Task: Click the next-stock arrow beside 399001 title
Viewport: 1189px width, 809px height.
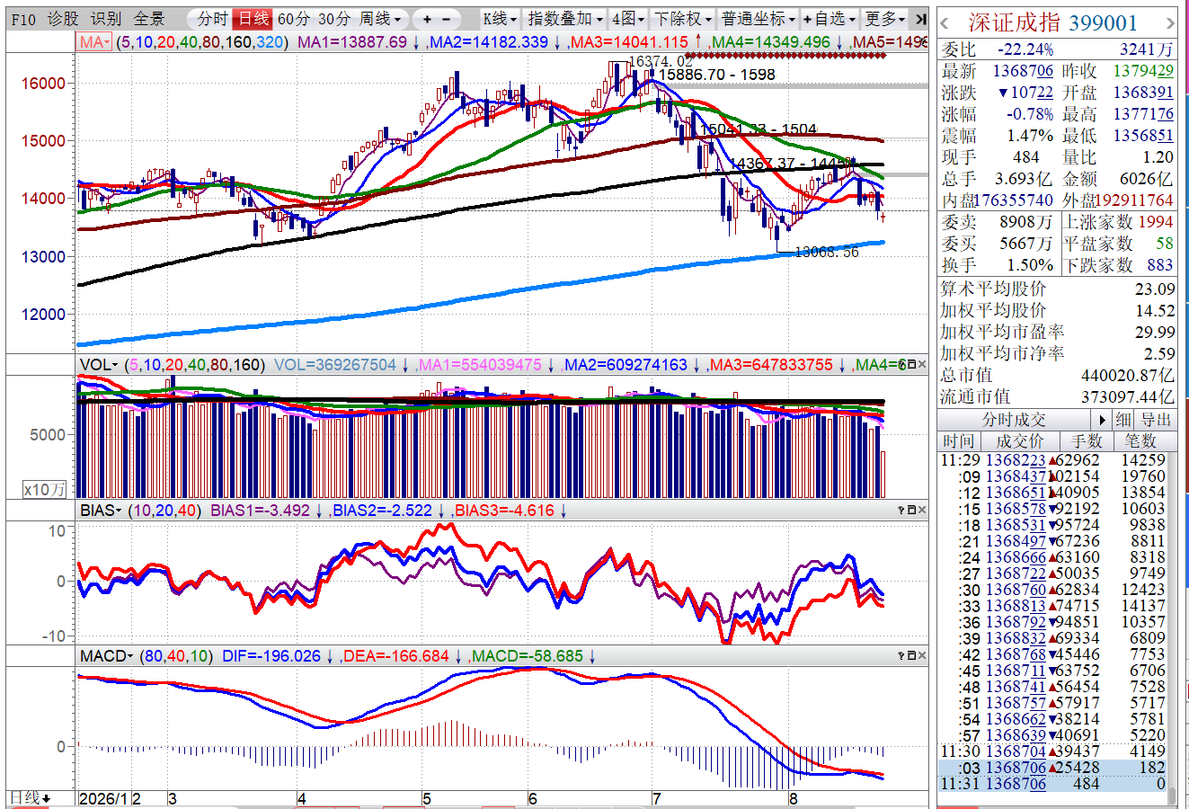Action: pos(1169,23)
